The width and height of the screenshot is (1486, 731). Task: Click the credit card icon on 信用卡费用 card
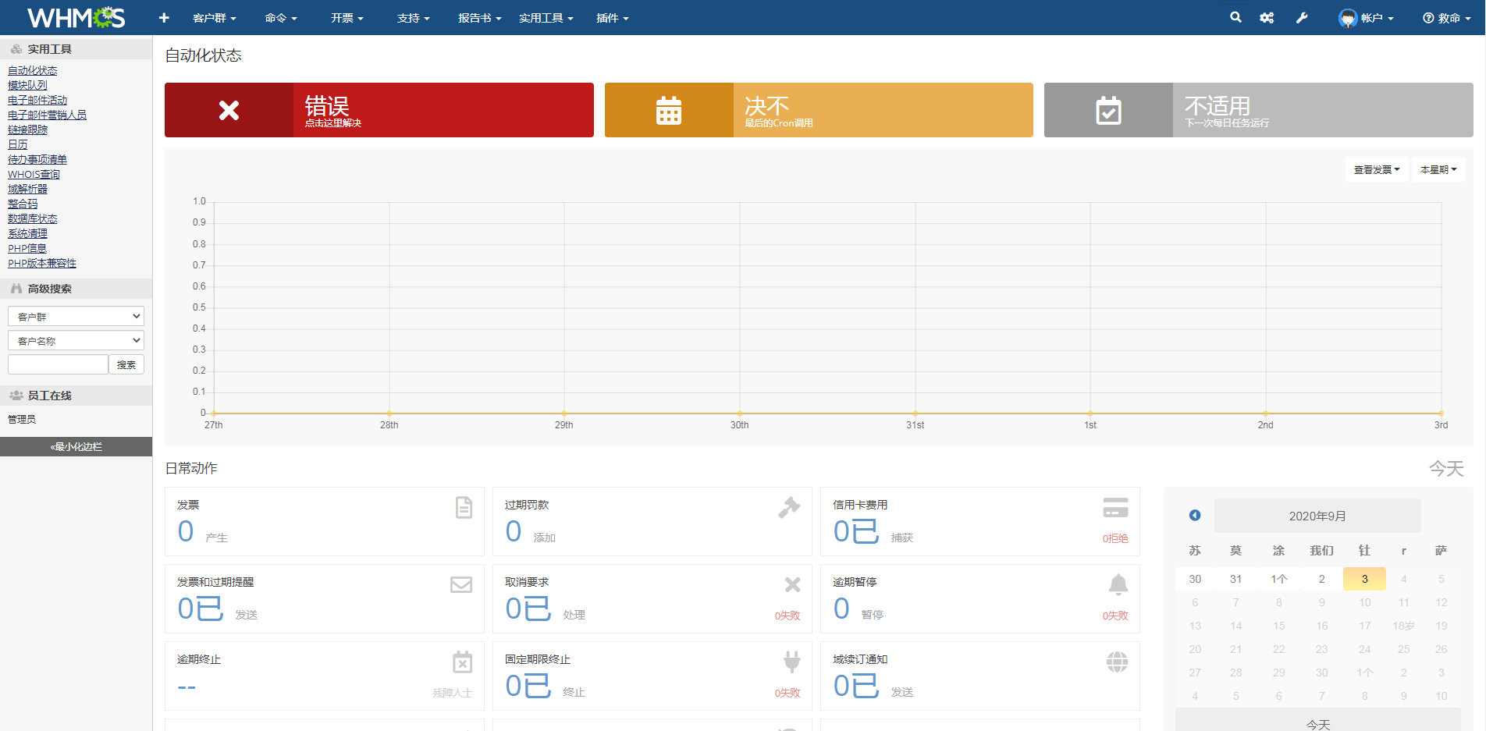point(1115,507)
